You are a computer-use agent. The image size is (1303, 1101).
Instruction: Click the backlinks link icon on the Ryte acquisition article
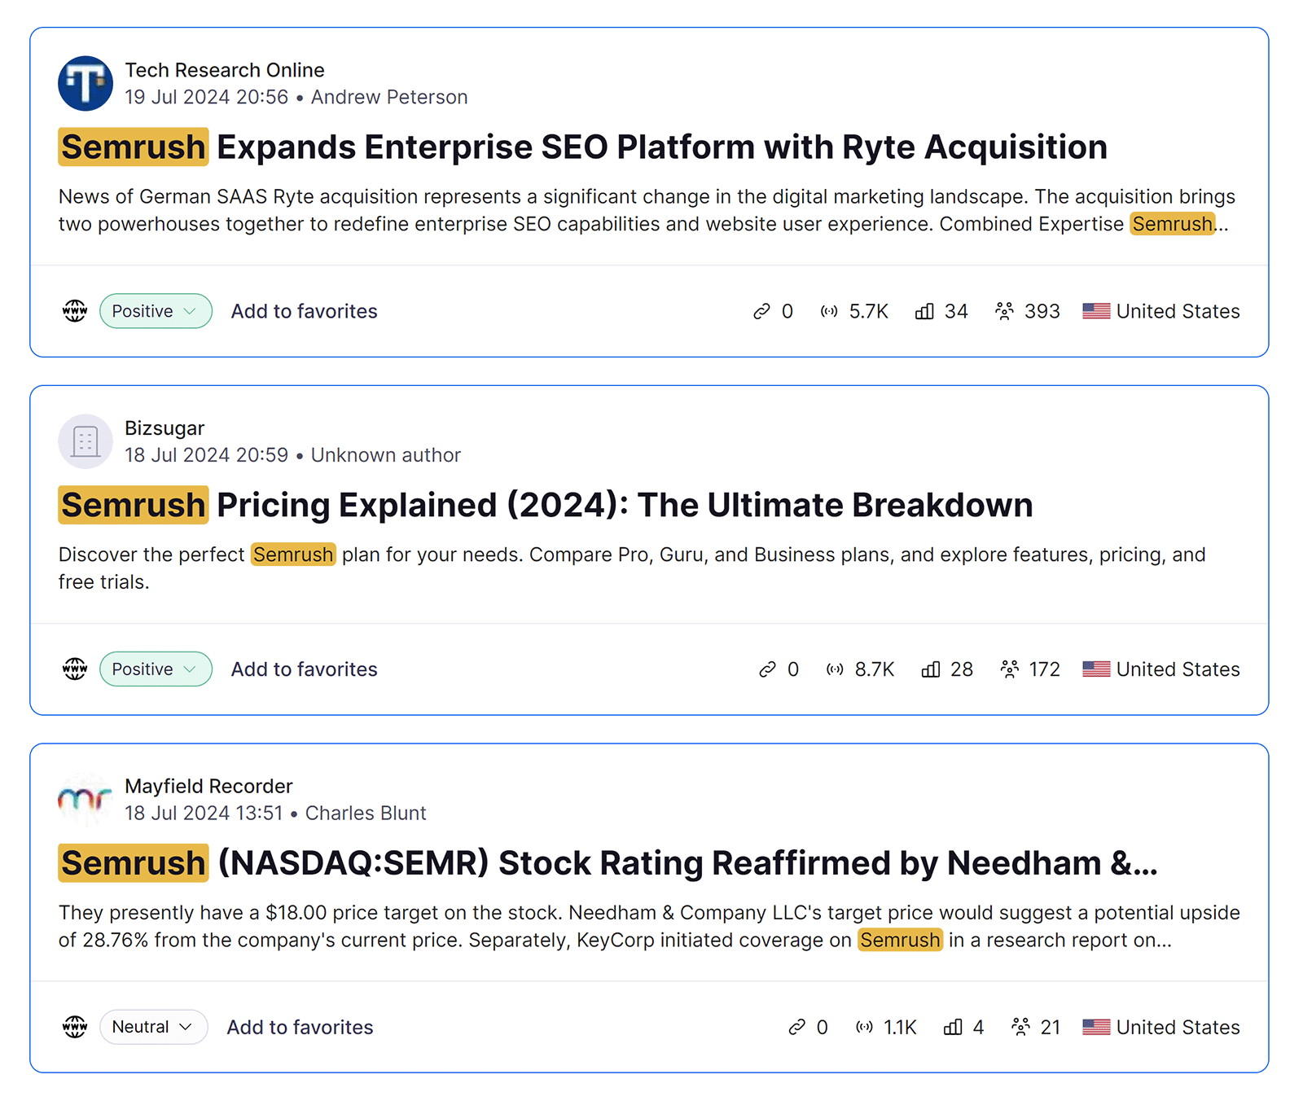pyautogui.click(x=761, y=310)
